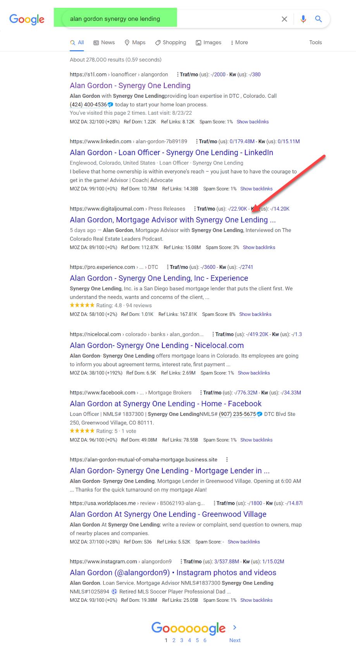Image resolution: width=356 pixels, height=653 pixels.
Task: Switch to the Images tab
Action: 208,43
